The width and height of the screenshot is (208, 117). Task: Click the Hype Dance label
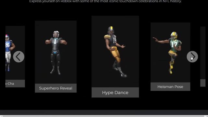pyautogui.click(x=115, y=92)
